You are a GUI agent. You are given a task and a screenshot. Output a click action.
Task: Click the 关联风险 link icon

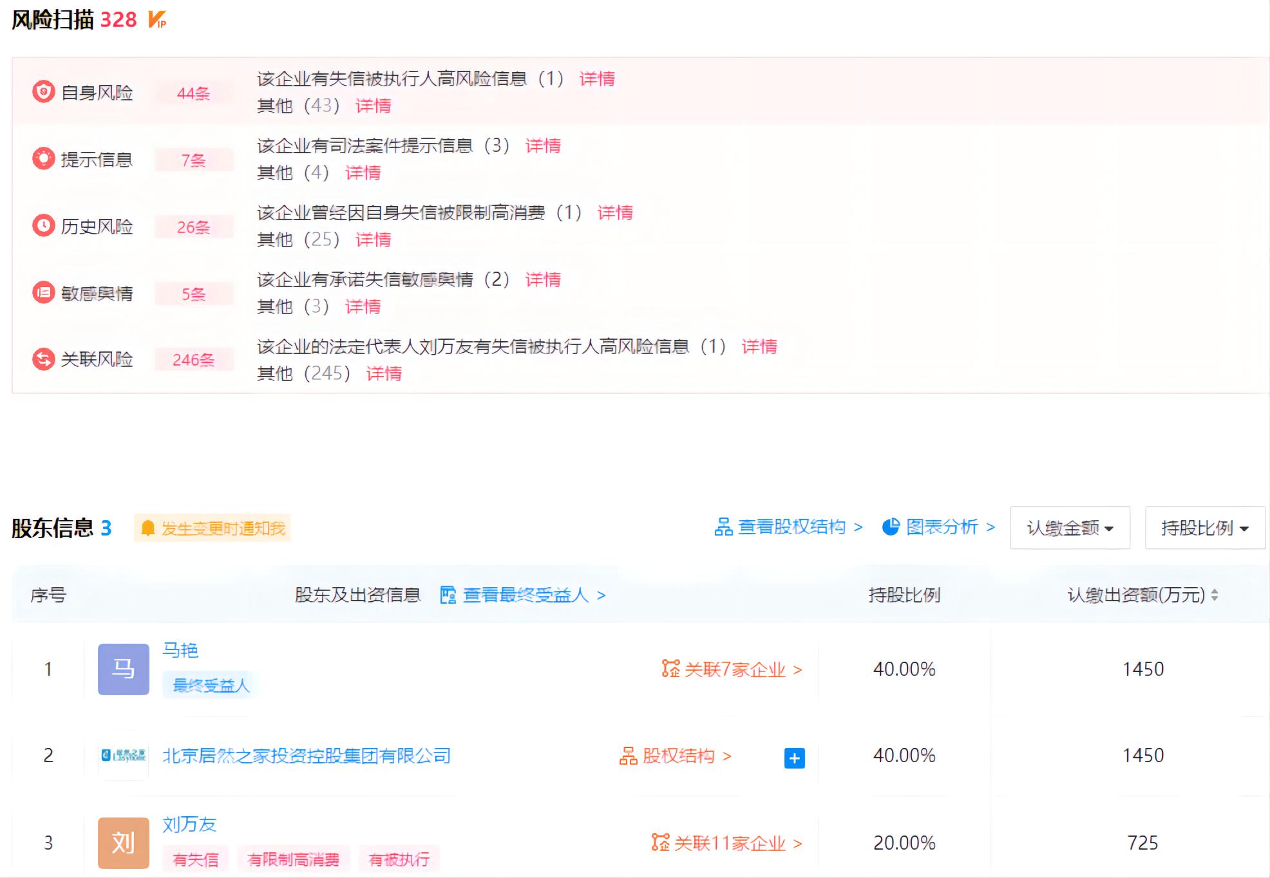(x=43, y=359)
